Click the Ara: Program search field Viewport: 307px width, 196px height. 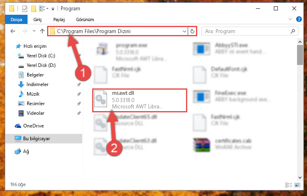point(250,31)
